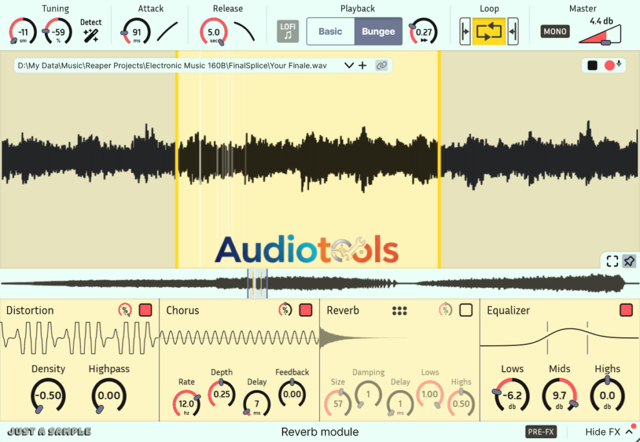640x442 pixels.
Task: Adjust the master volume slider
Action: point(600,35)
